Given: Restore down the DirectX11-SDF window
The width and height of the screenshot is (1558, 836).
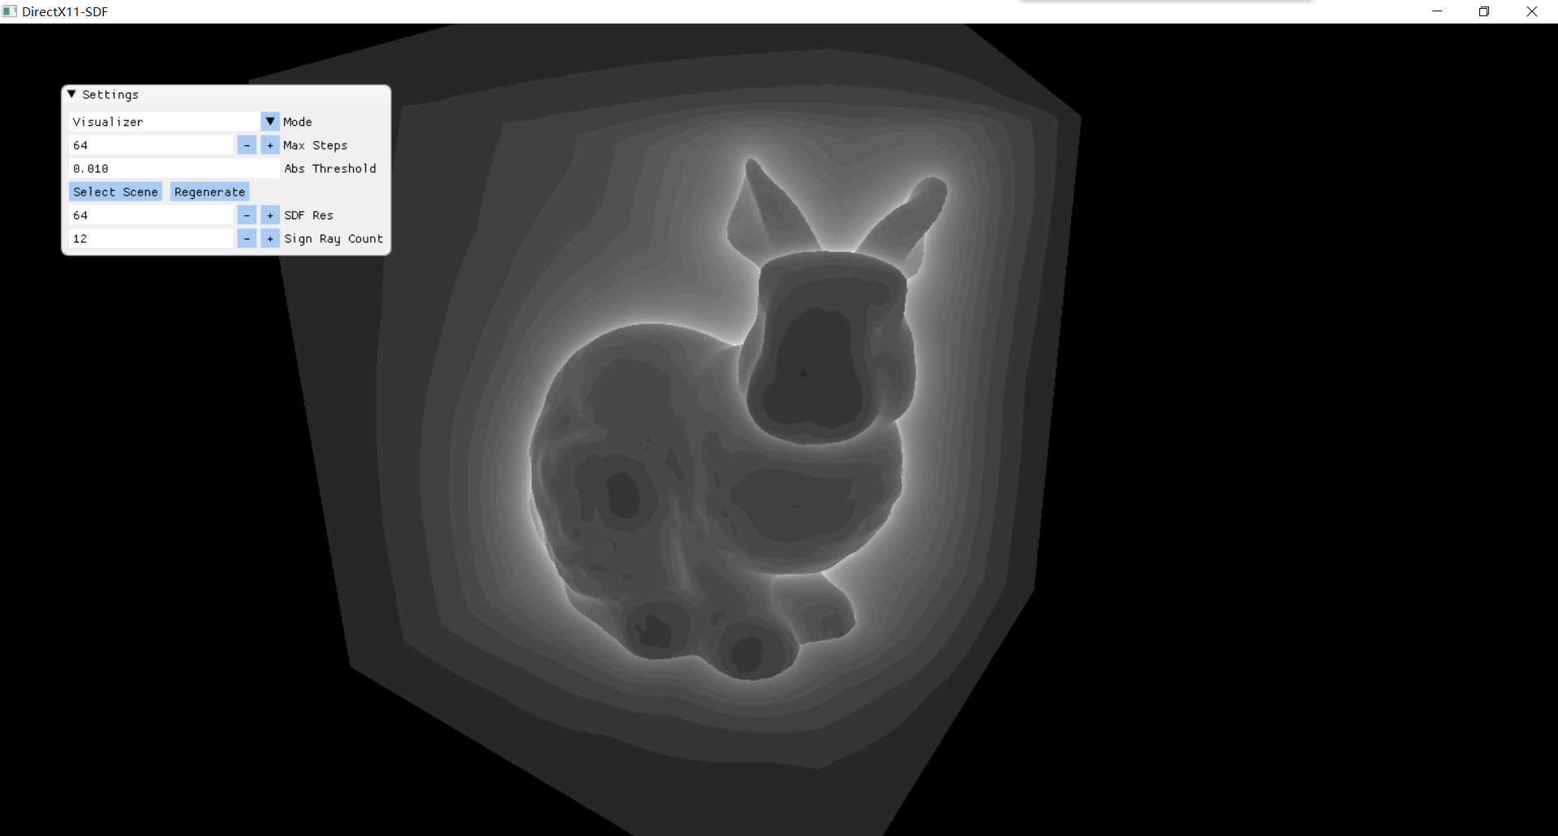Looking at the screenshot, I should point(1484,11).
